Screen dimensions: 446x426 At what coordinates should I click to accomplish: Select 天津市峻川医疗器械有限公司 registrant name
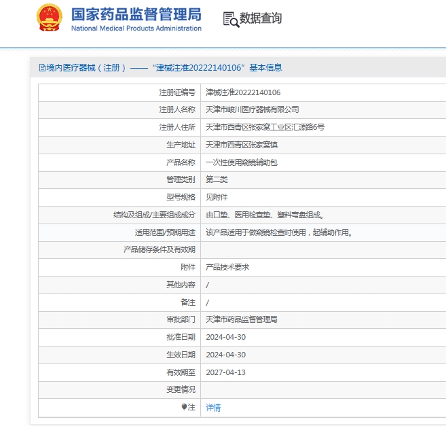tap(253, 109)
